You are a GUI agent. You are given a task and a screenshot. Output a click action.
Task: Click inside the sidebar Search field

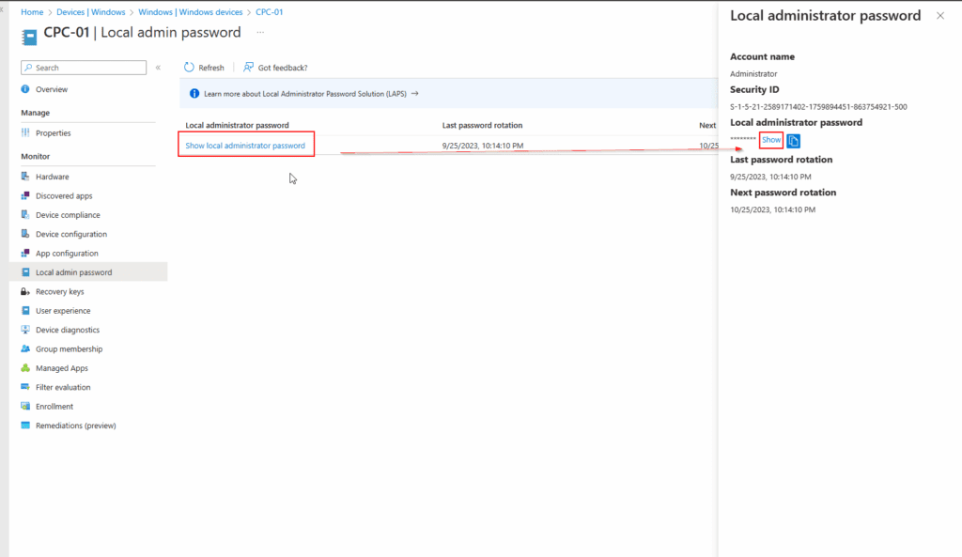[83, 67]
